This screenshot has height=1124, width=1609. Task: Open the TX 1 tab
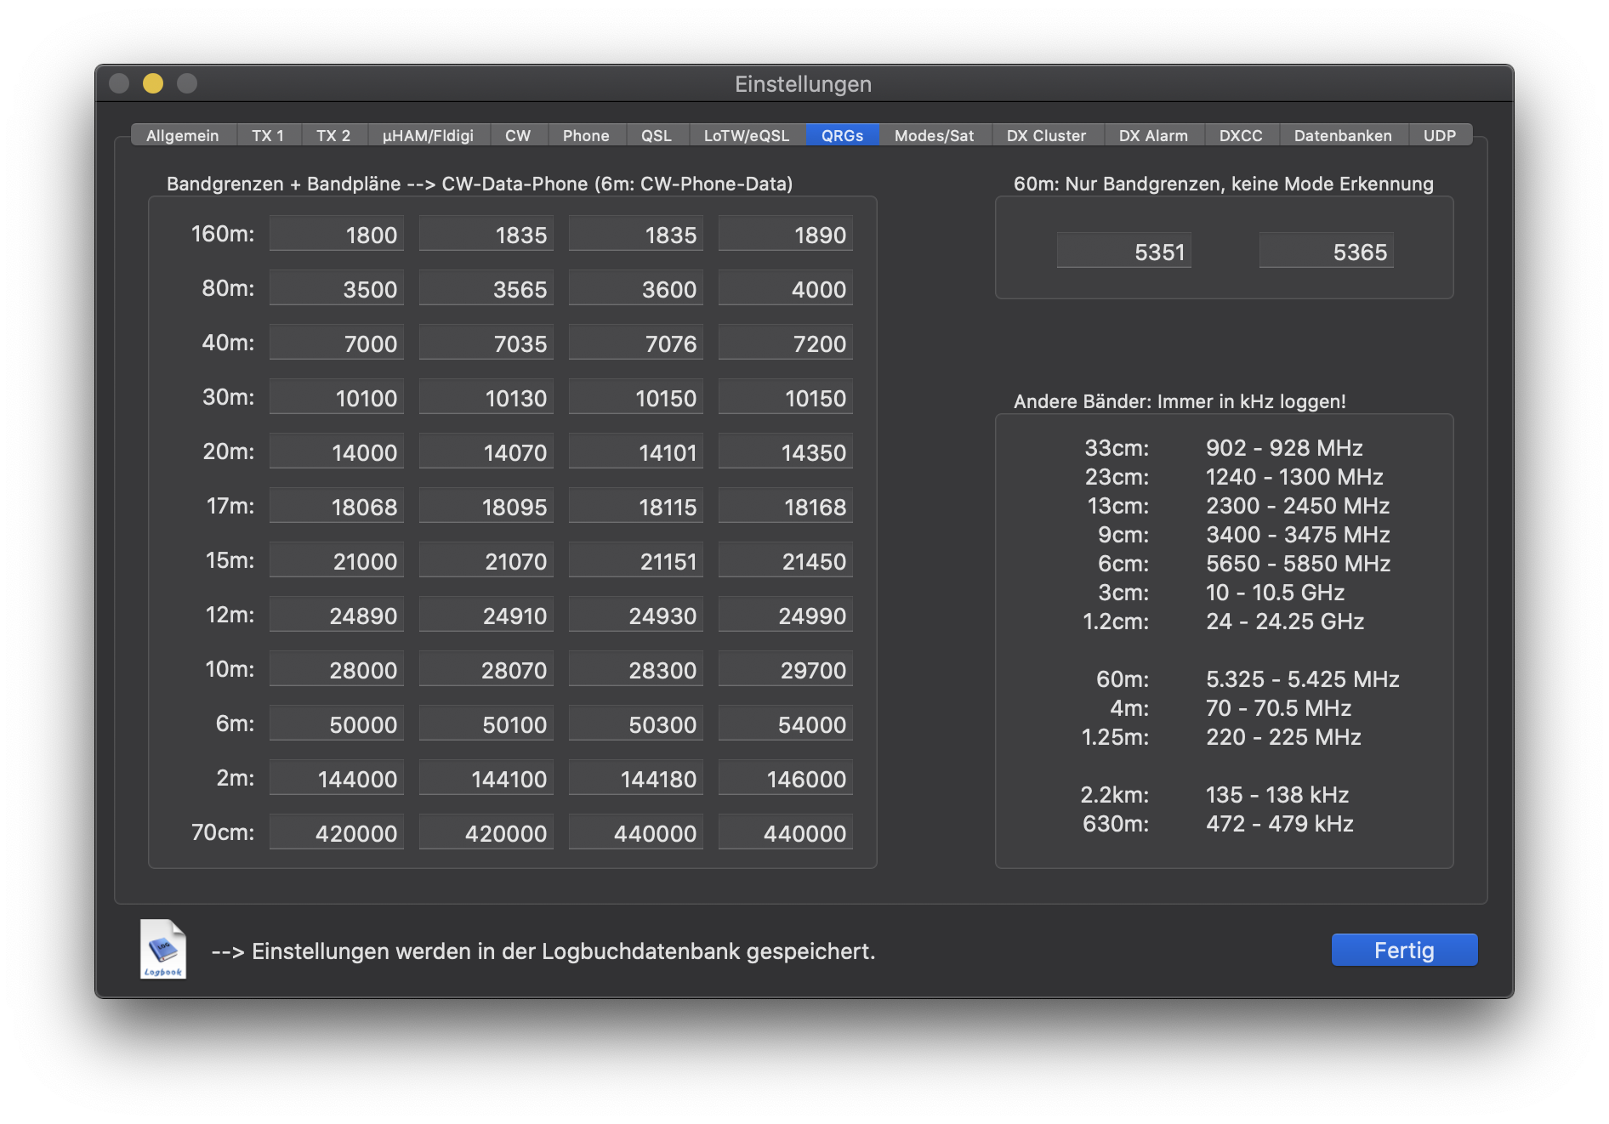point(268,136)
